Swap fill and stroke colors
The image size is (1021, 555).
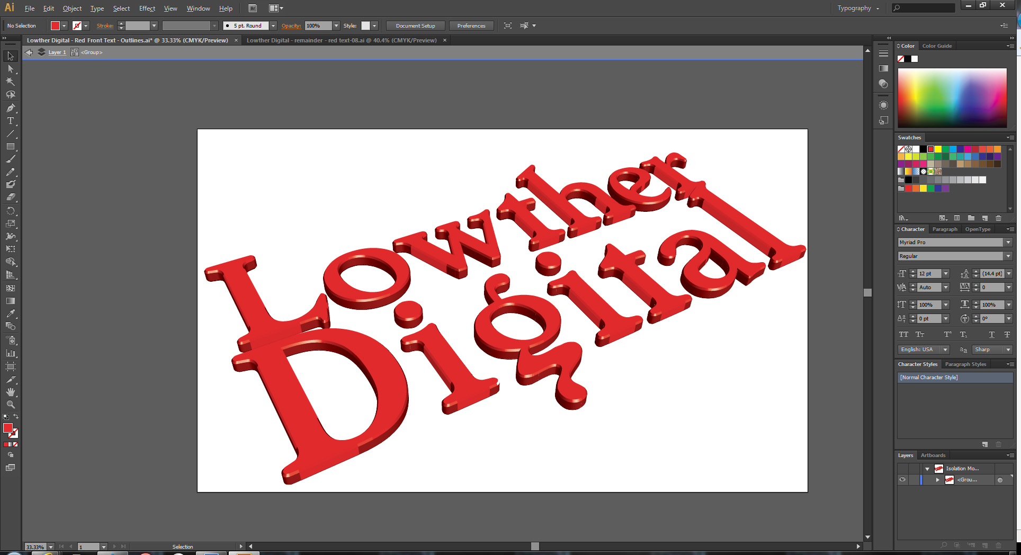point(16,417)
